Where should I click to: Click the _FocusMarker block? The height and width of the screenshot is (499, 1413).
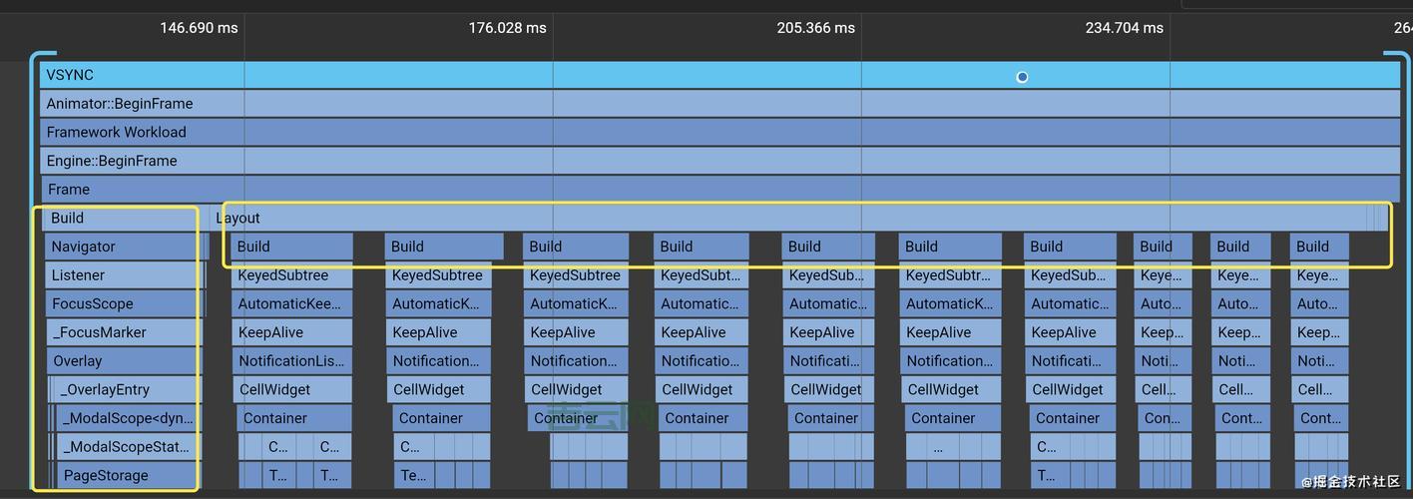pos(122,332)
